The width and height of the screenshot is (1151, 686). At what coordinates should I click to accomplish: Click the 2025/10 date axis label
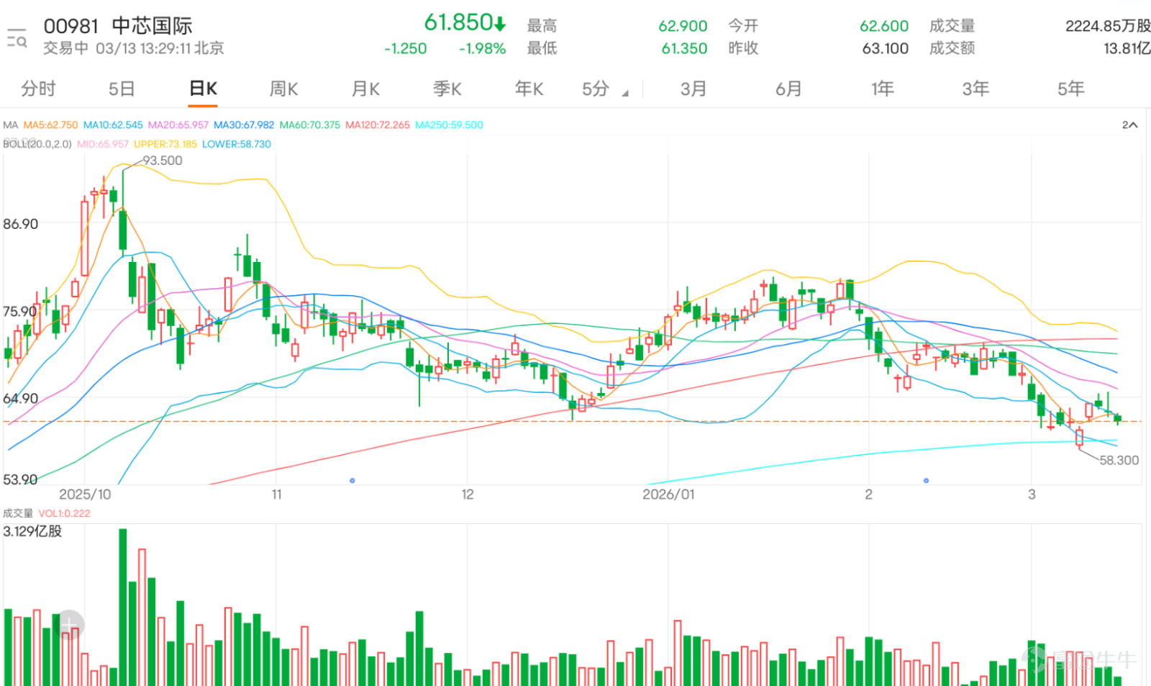click(85, 495)
